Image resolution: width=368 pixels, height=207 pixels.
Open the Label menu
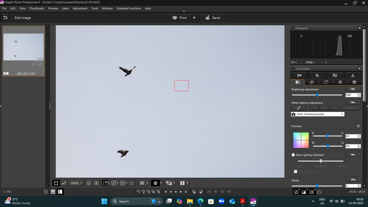[x=65, y=8]
